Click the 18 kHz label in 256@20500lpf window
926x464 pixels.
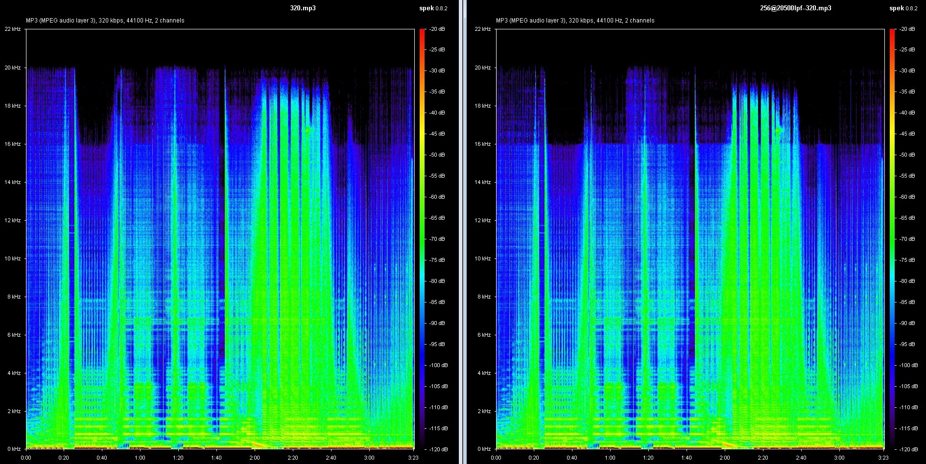(483, 106)
